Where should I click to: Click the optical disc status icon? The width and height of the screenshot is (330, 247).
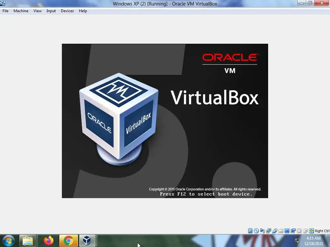pos(256,231)
